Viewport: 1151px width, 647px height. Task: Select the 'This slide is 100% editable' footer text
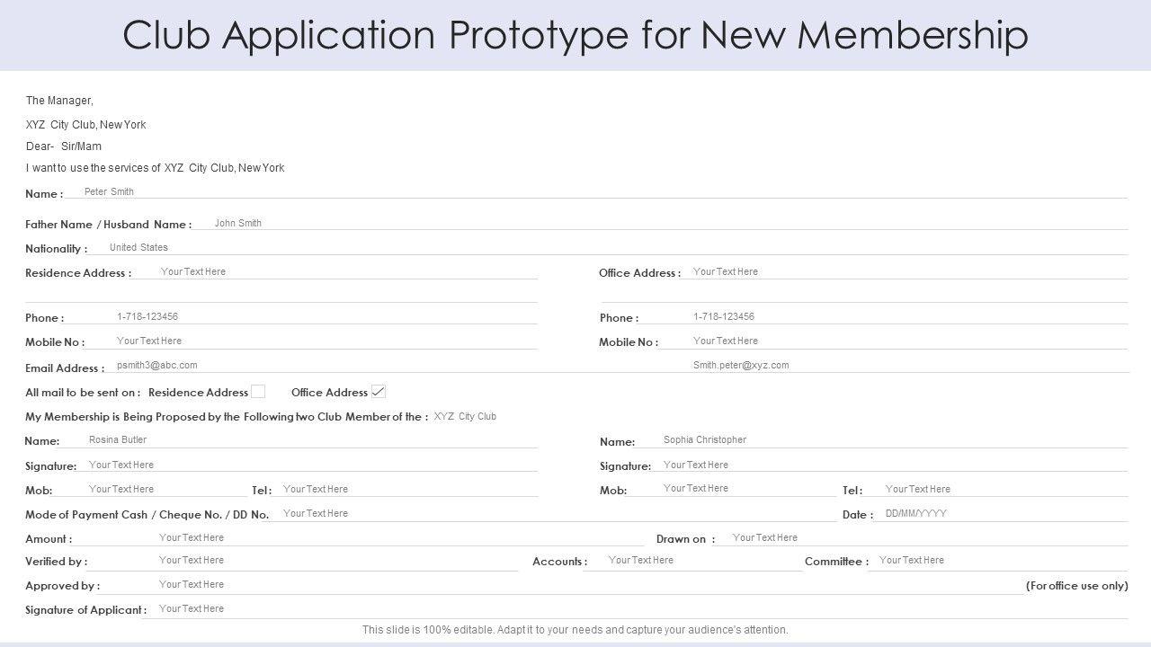point(575,630)
